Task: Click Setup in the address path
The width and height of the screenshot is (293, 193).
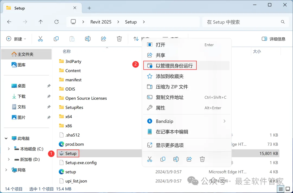Action: coord(131,22)
